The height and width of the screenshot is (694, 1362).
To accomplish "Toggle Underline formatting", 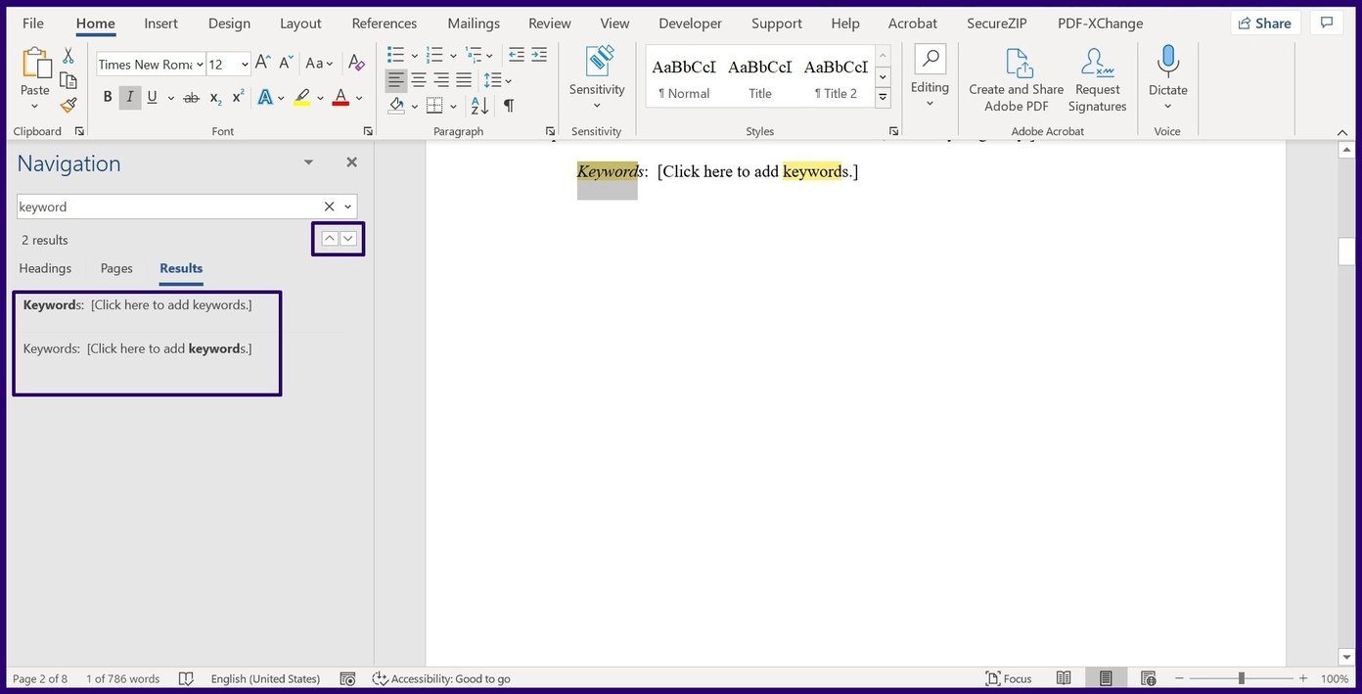I will [x=152, y=97].
